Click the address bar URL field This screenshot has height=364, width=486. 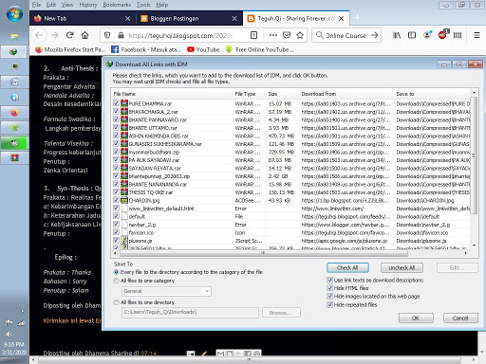pos(180,35)
